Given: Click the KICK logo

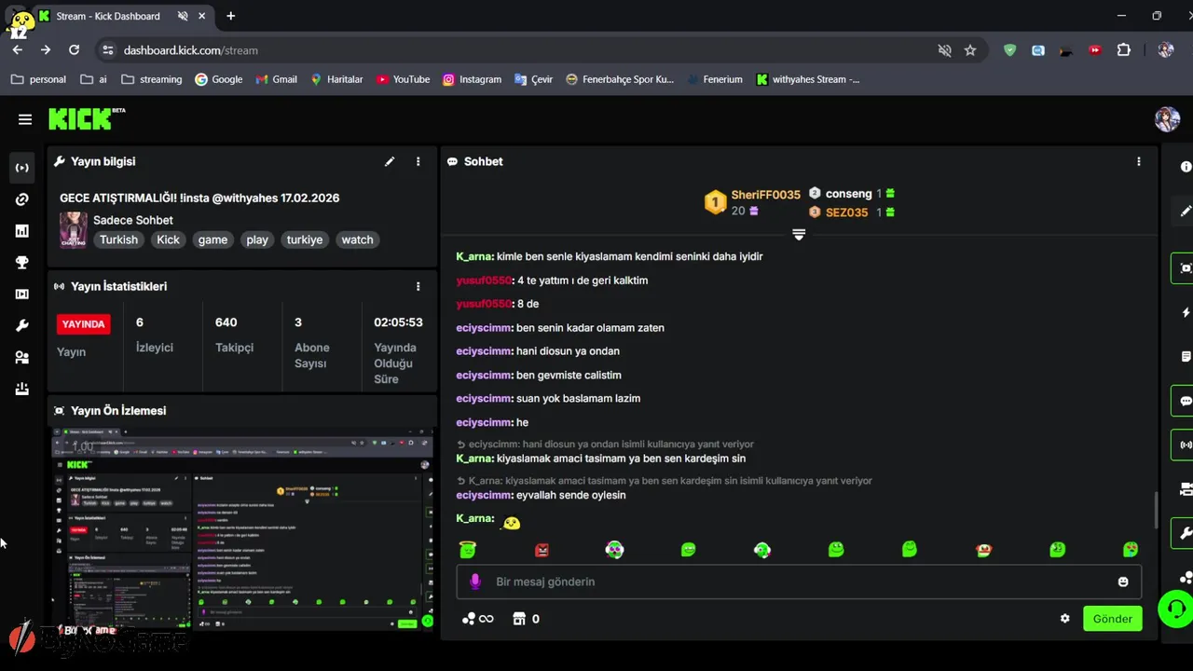Looking at the screenshot, I should 86,118.
